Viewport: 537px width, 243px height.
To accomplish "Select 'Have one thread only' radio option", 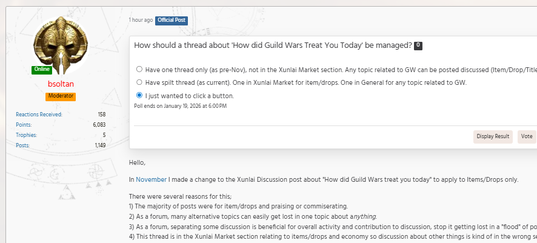I will [x=139, y=69].
